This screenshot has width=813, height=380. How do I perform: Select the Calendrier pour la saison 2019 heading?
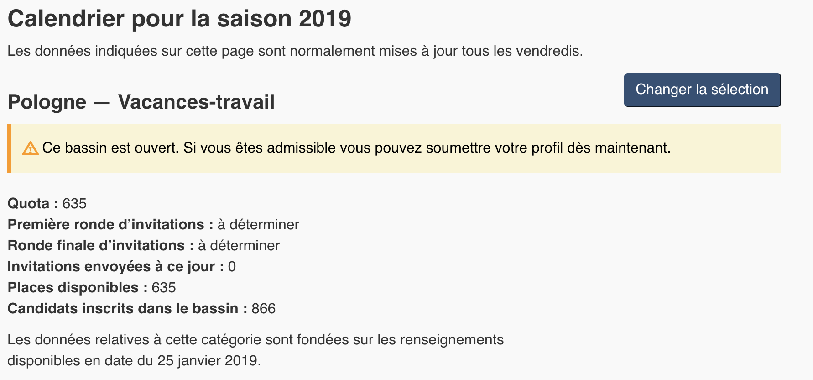click(179, 19)
